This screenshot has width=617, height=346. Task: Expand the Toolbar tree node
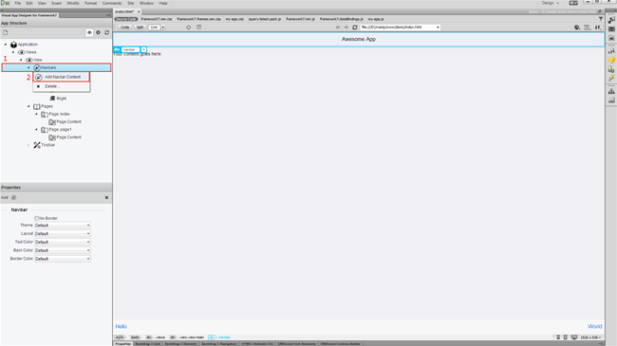(x=28, y=145)
